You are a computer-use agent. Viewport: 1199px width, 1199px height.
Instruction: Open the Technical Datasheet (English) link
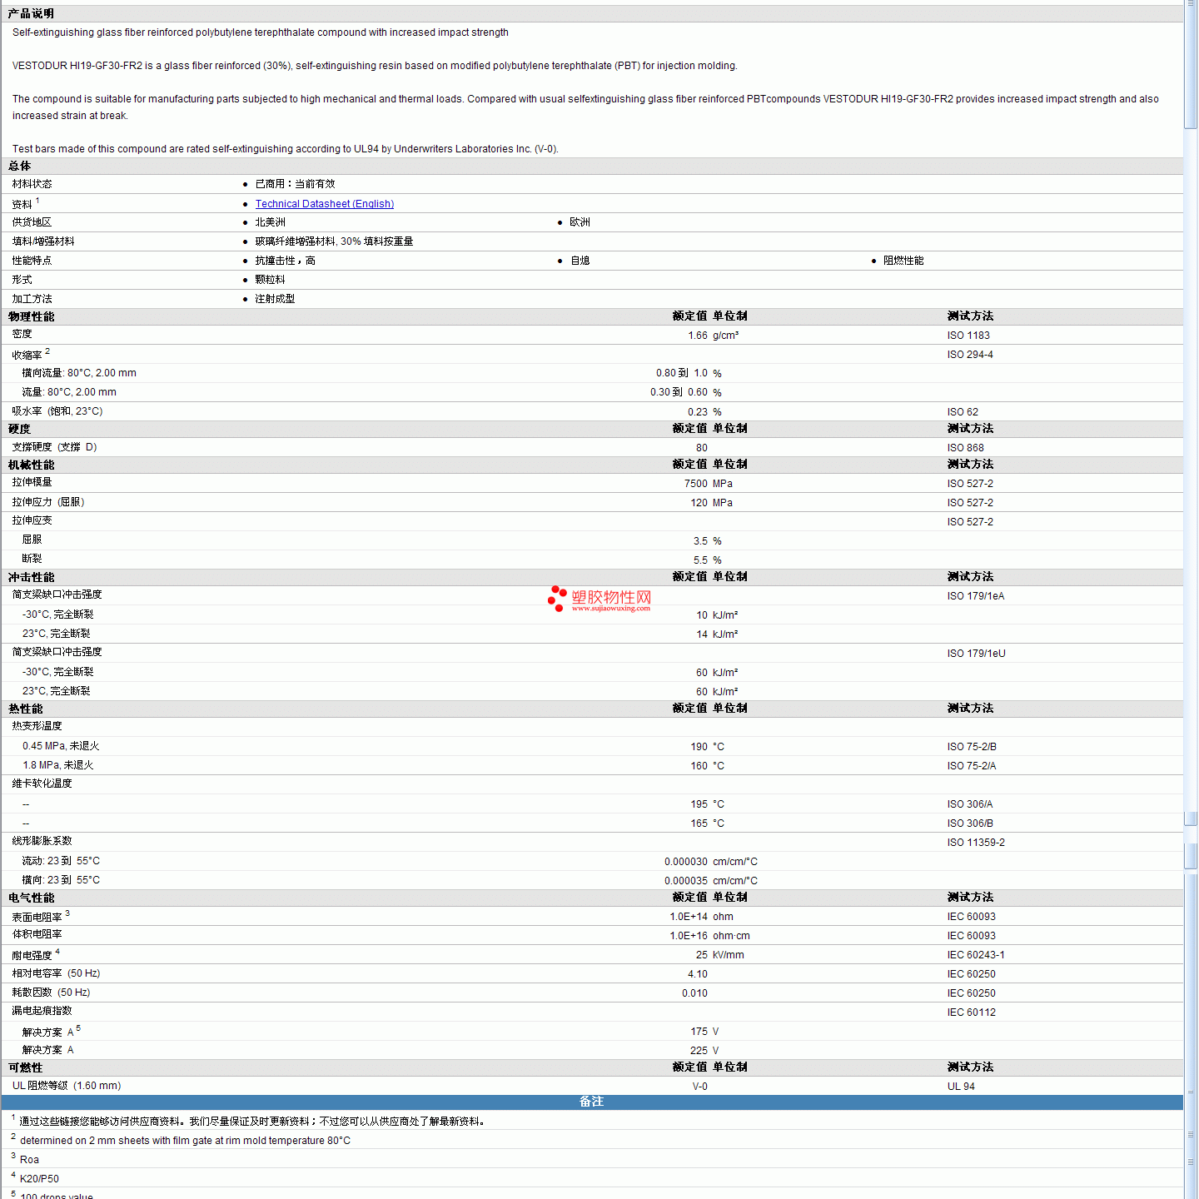pos(324,204)
